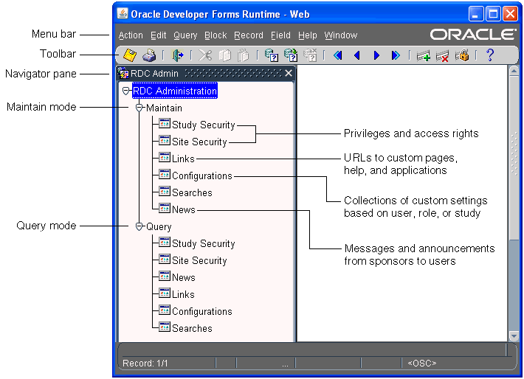
Task: Collapse the RDC Administration root node
Action: 125,91
